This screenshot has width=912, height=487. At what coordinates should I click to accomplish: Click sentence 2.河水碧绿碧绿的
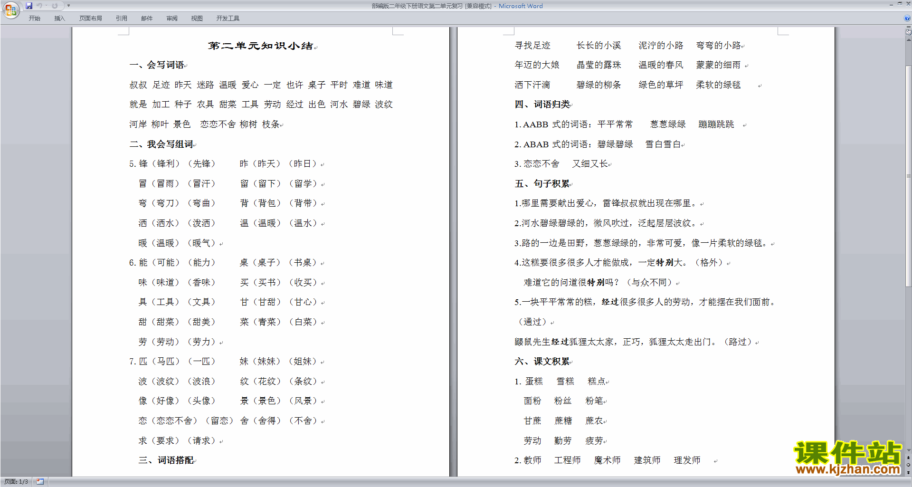pyautogui.click(x=605, y=223)
